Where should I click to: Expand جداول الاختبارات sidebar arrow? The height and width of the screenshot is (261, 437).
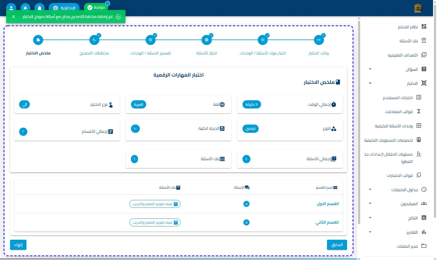[370, 190]
